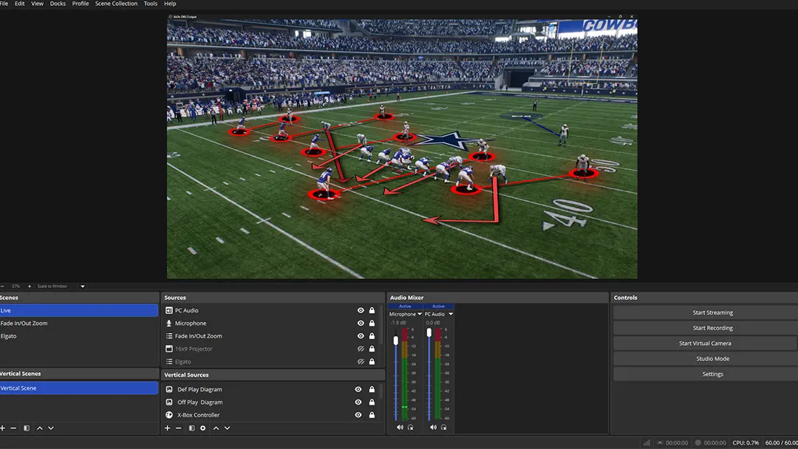
Task: Select the Live scene
Action: [x=79, y=310]
